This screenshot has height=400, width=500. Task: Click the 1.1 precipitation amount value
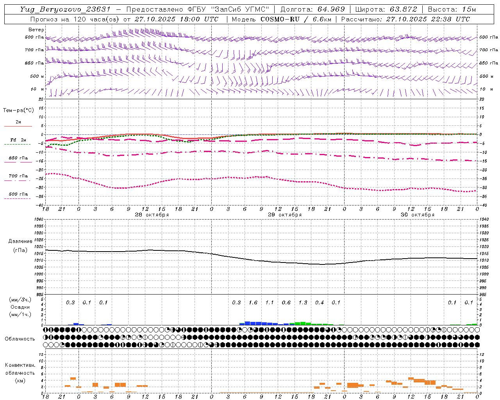tap(270, 303)
